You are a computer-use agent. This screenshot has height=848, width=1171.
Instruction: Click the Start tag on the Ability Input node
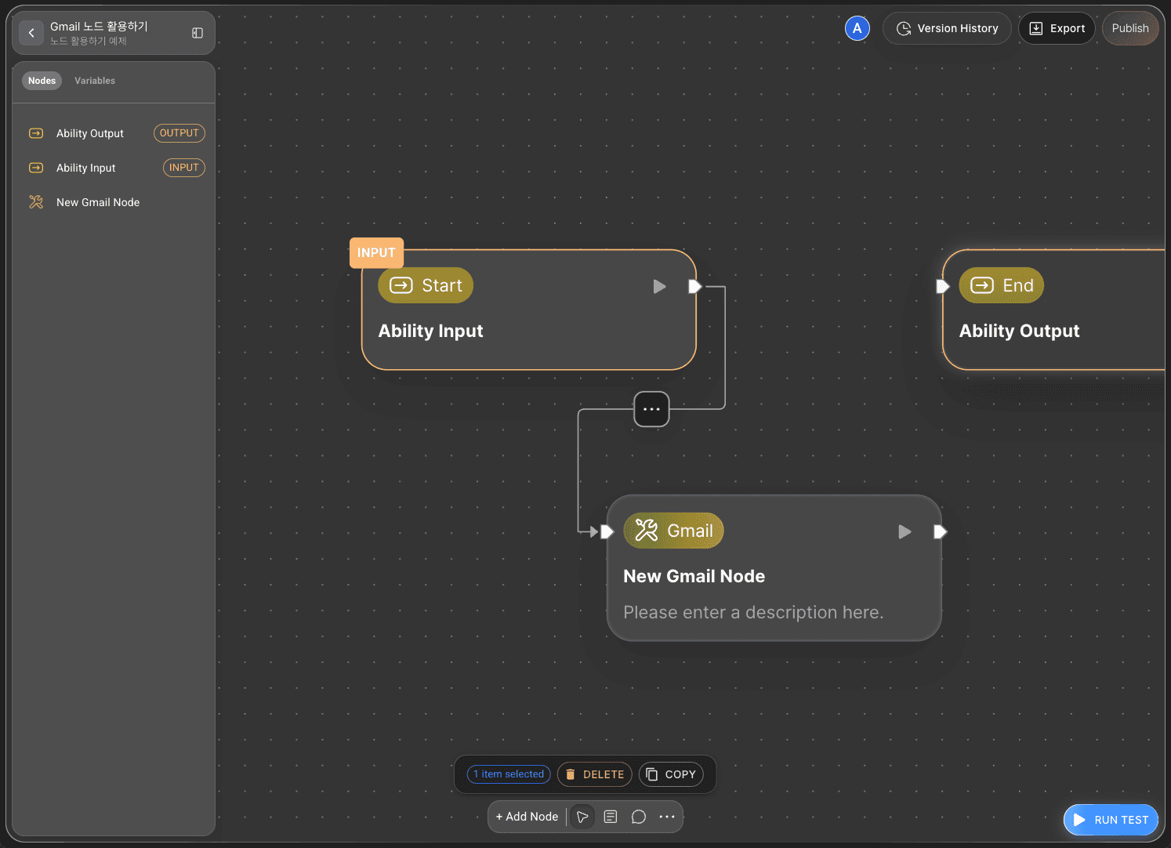426,285
